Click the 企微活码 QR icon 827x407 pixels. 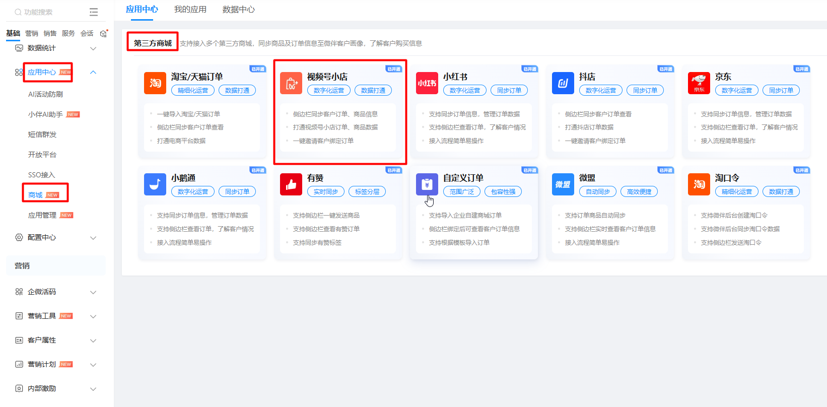[x=19, y=292]
